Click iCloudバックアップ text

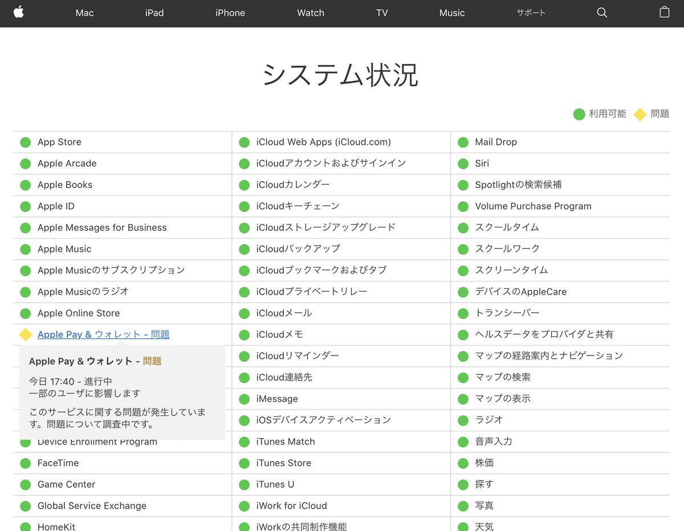coord(298,249)
